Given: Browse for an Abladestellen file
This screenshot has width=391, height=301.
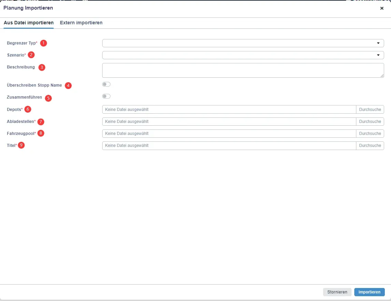Looking at the screenshot, I should [370, 122].
